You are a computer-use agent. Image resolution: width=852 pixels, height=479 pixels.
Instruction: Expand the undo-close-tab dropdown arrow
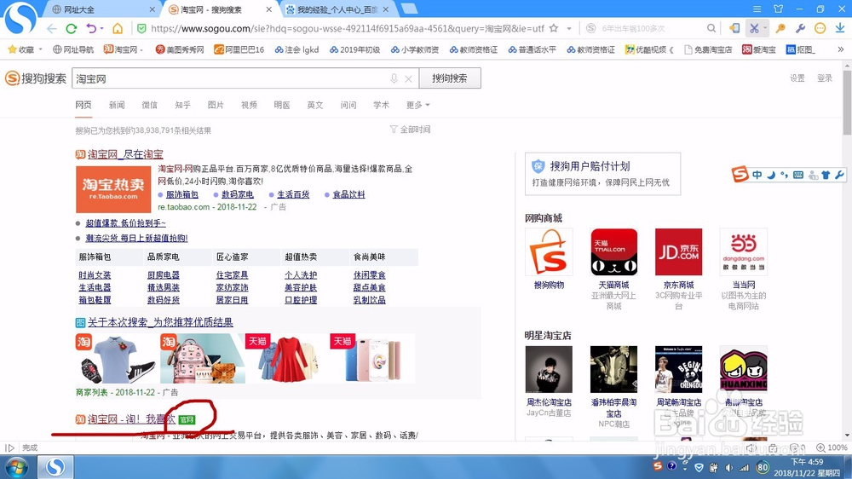point(101,28)
